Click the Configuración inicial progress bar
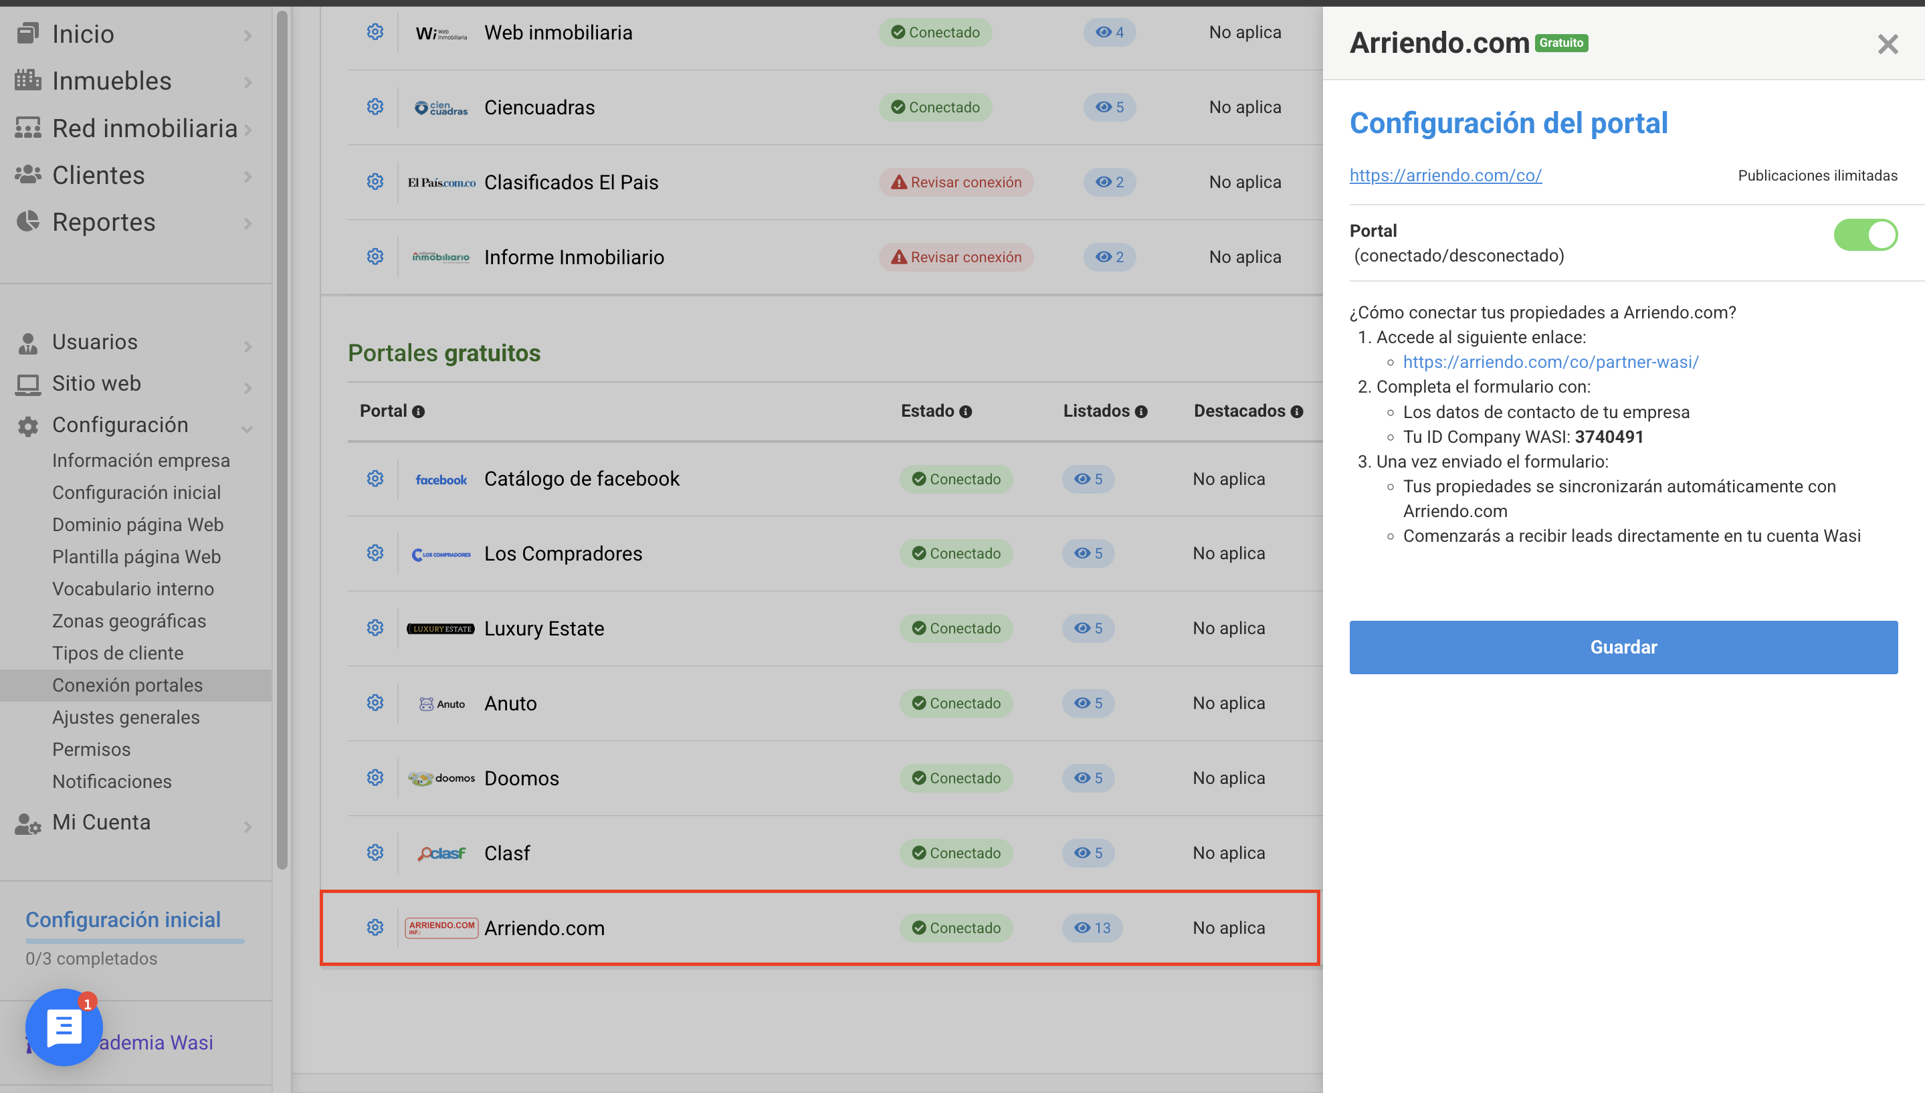The width and height of the screenshot is (1925, 1093). [135, 940]
